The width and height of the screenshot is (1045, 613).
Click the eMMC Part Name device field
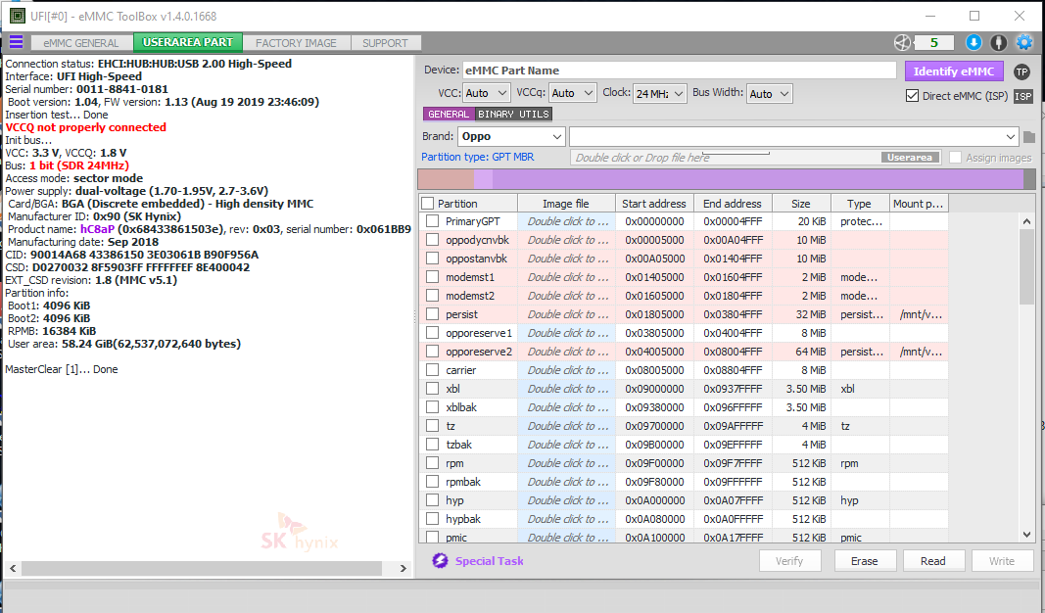coord(679,71)
